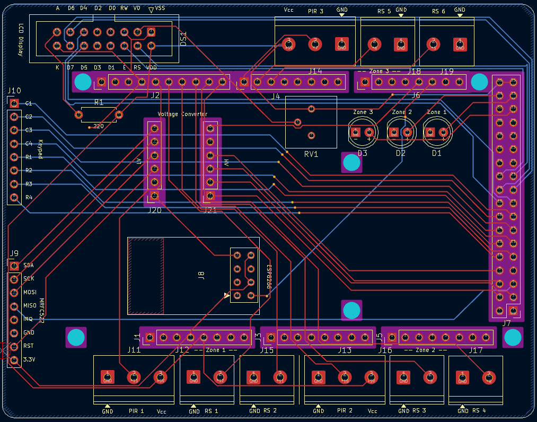Select the MOSI pin label
The width and height of the screenshot is (537, 422).
click(30, 292)
